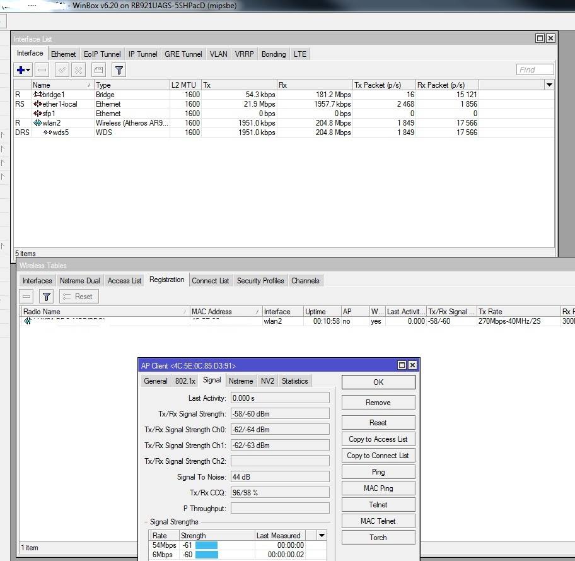Open the NV2 tab in AP Client
Viewport: 575px width, 561px height.
click(x=268, y=381)
